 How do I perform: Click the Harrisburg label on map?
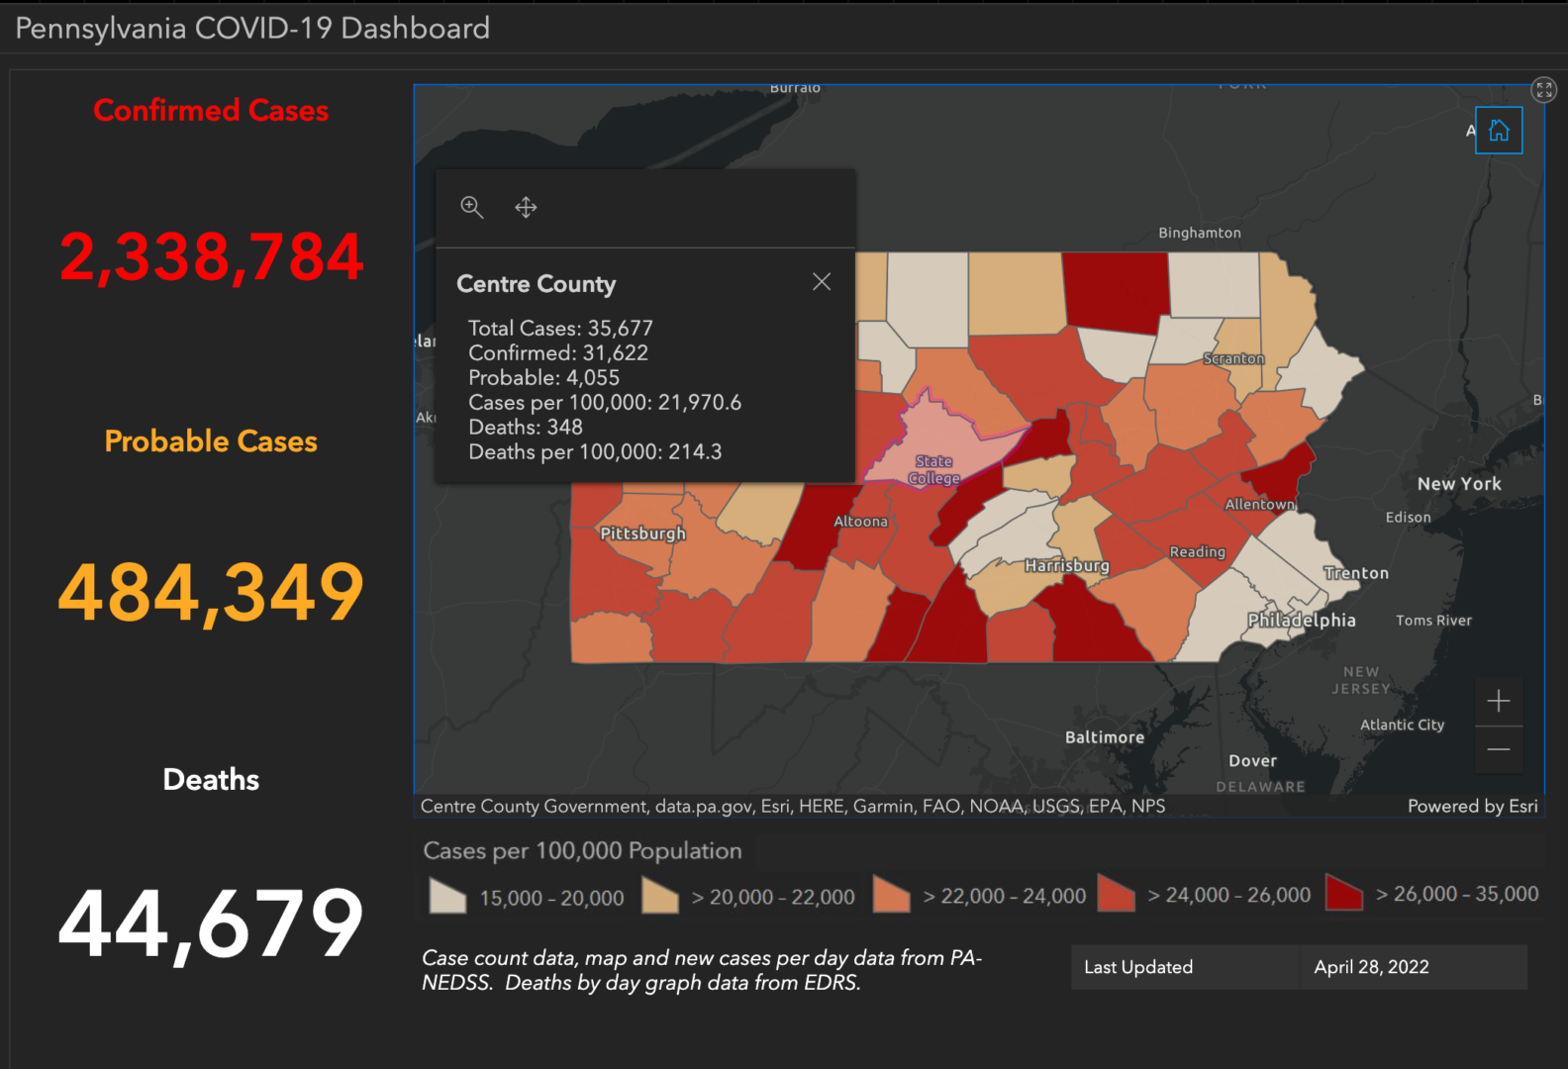[1066, 565]
